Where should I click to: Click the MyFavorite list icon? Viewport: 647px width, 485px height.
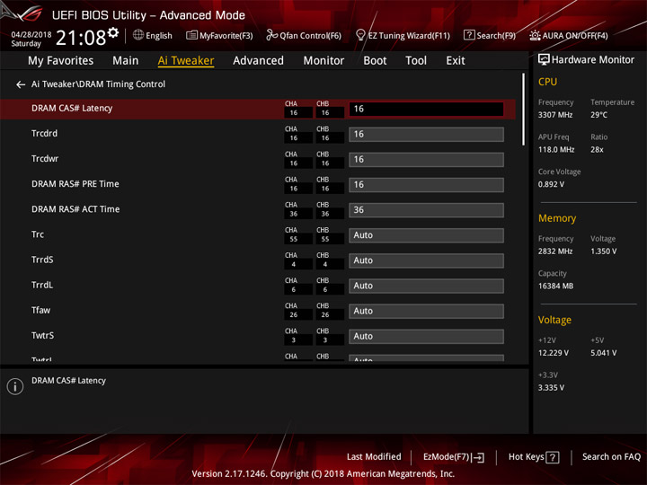(191, 35)
